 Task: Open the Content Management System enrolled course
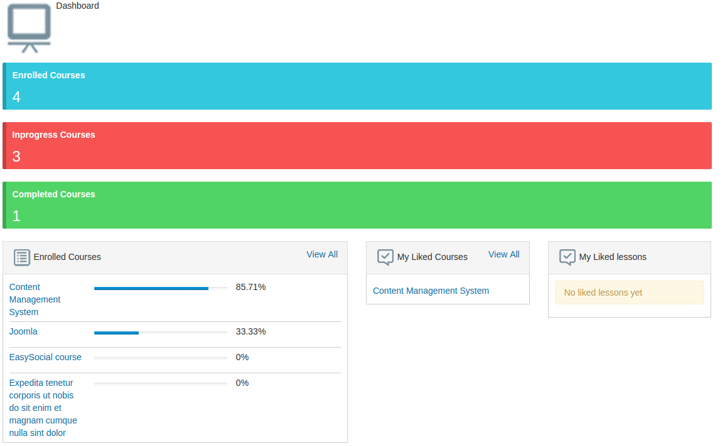coord(35,299)
